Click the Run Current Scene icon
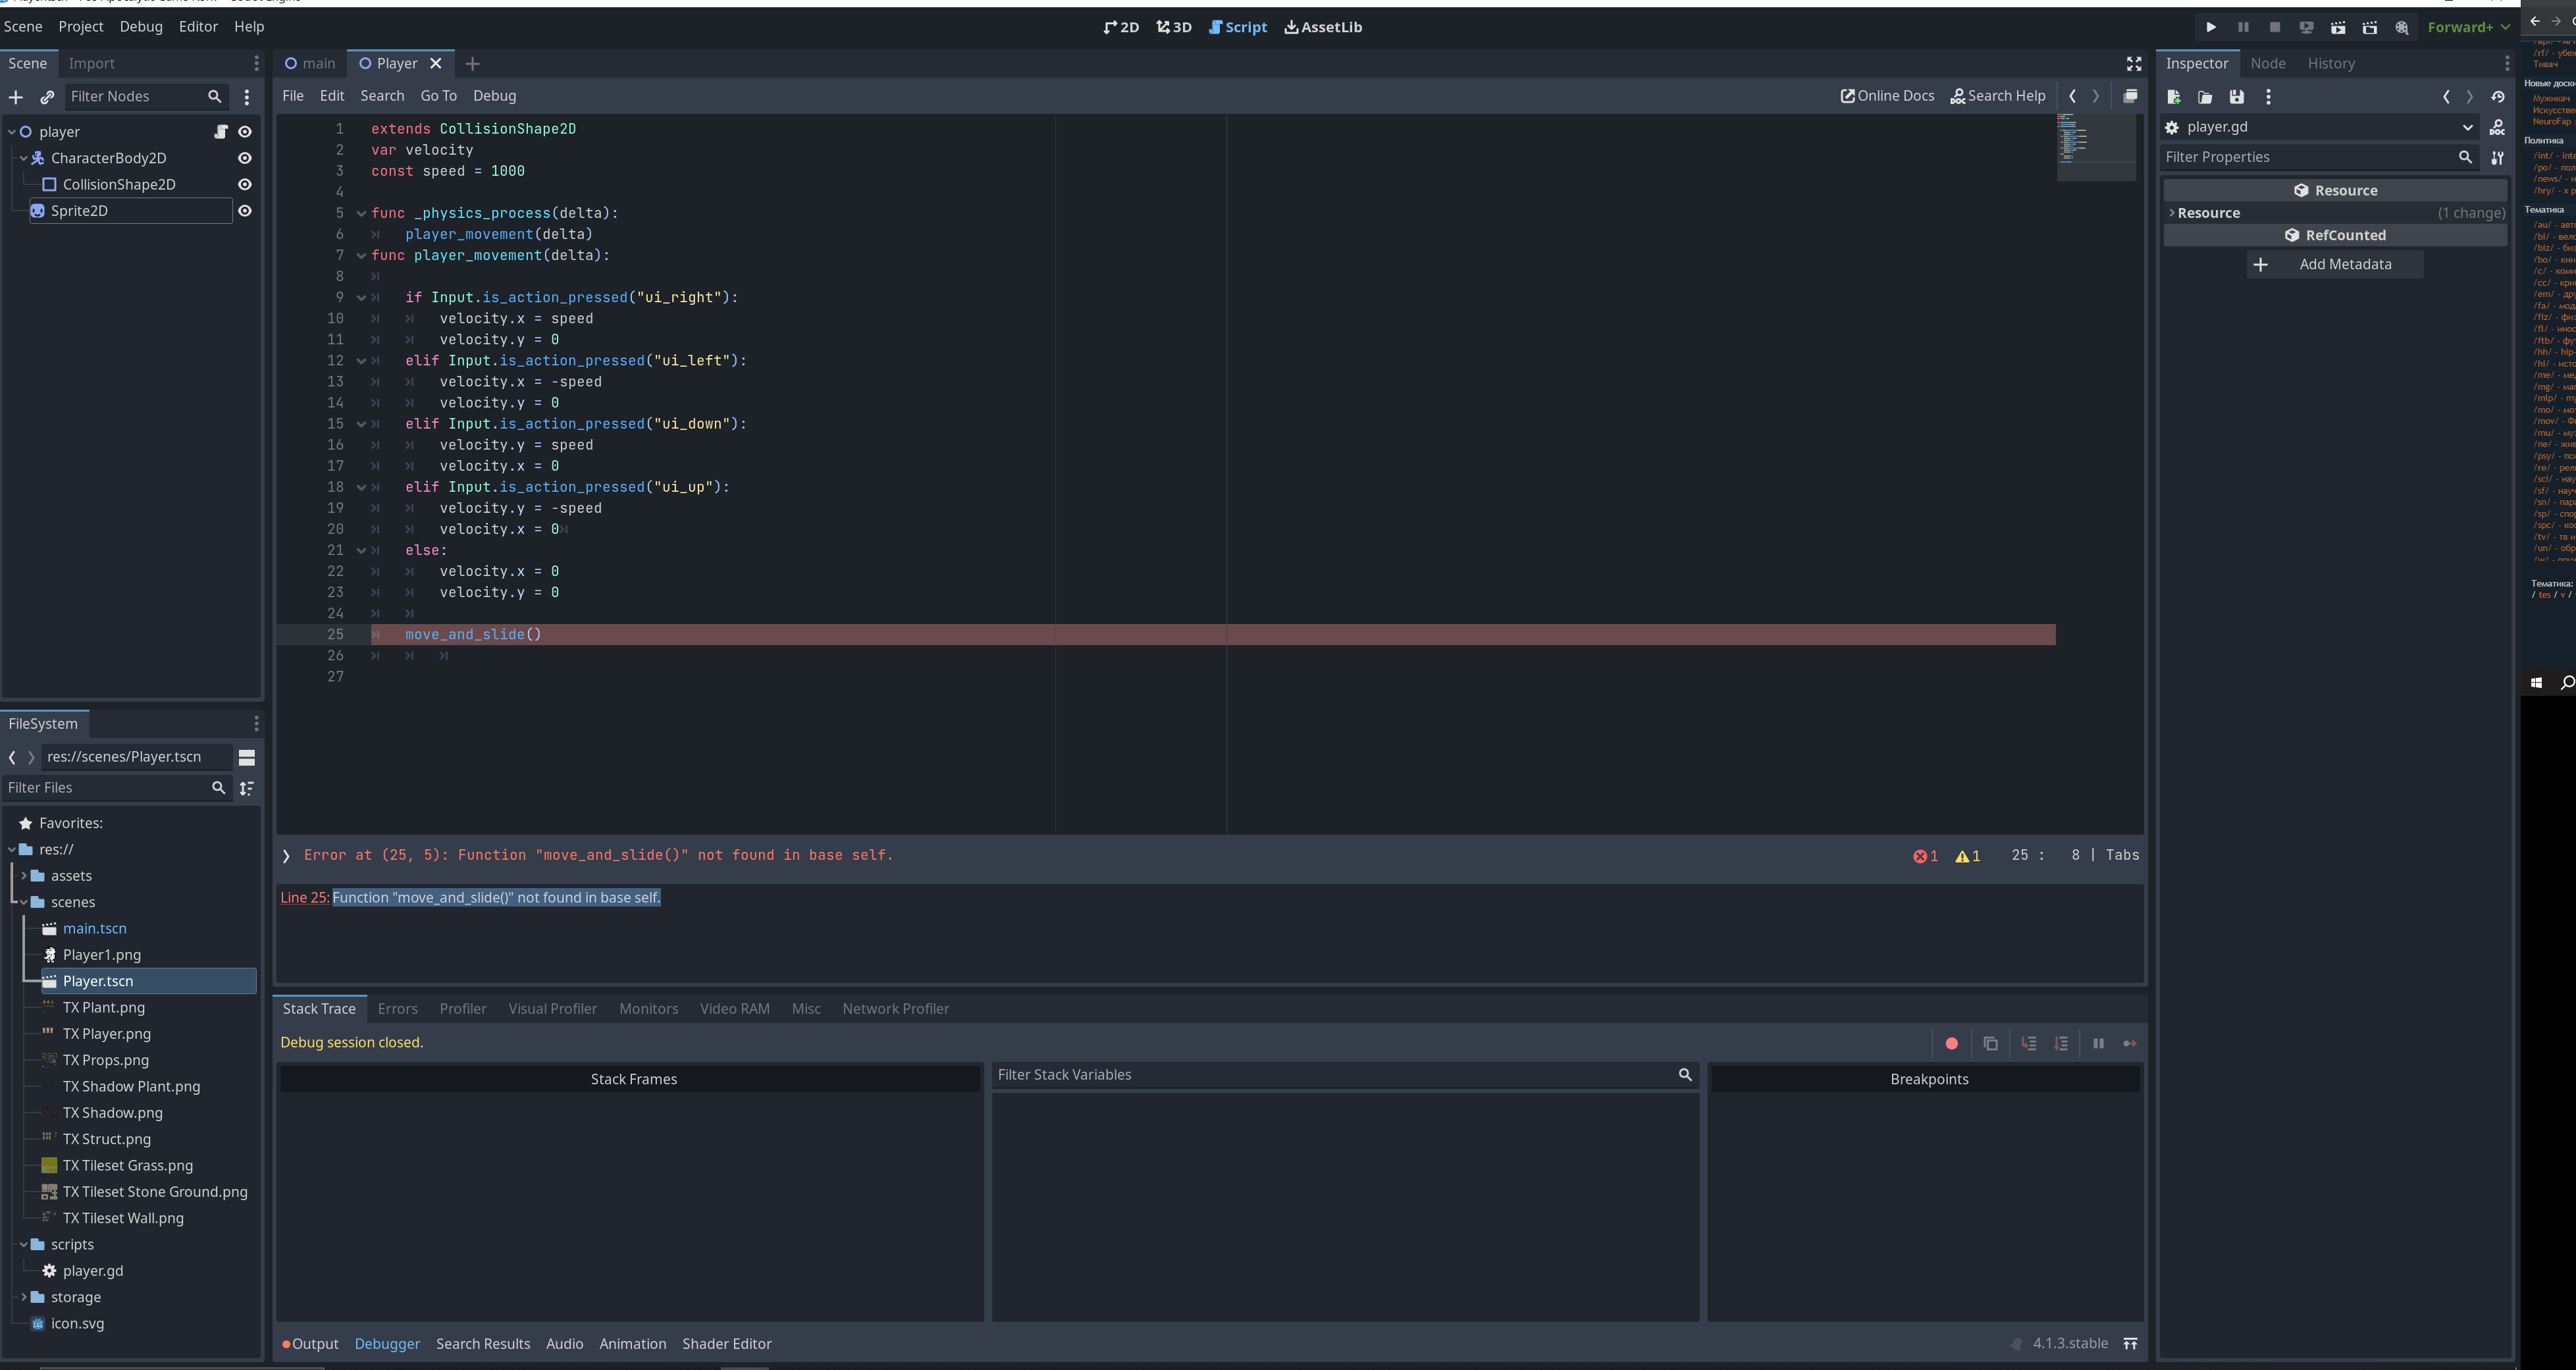 click(x=2338, y=27)
